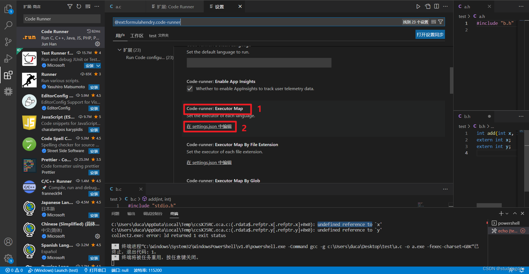Screen dimensions: 529x274
Task: Click 打开串口 status bar item
Action: tap(95, 270)
